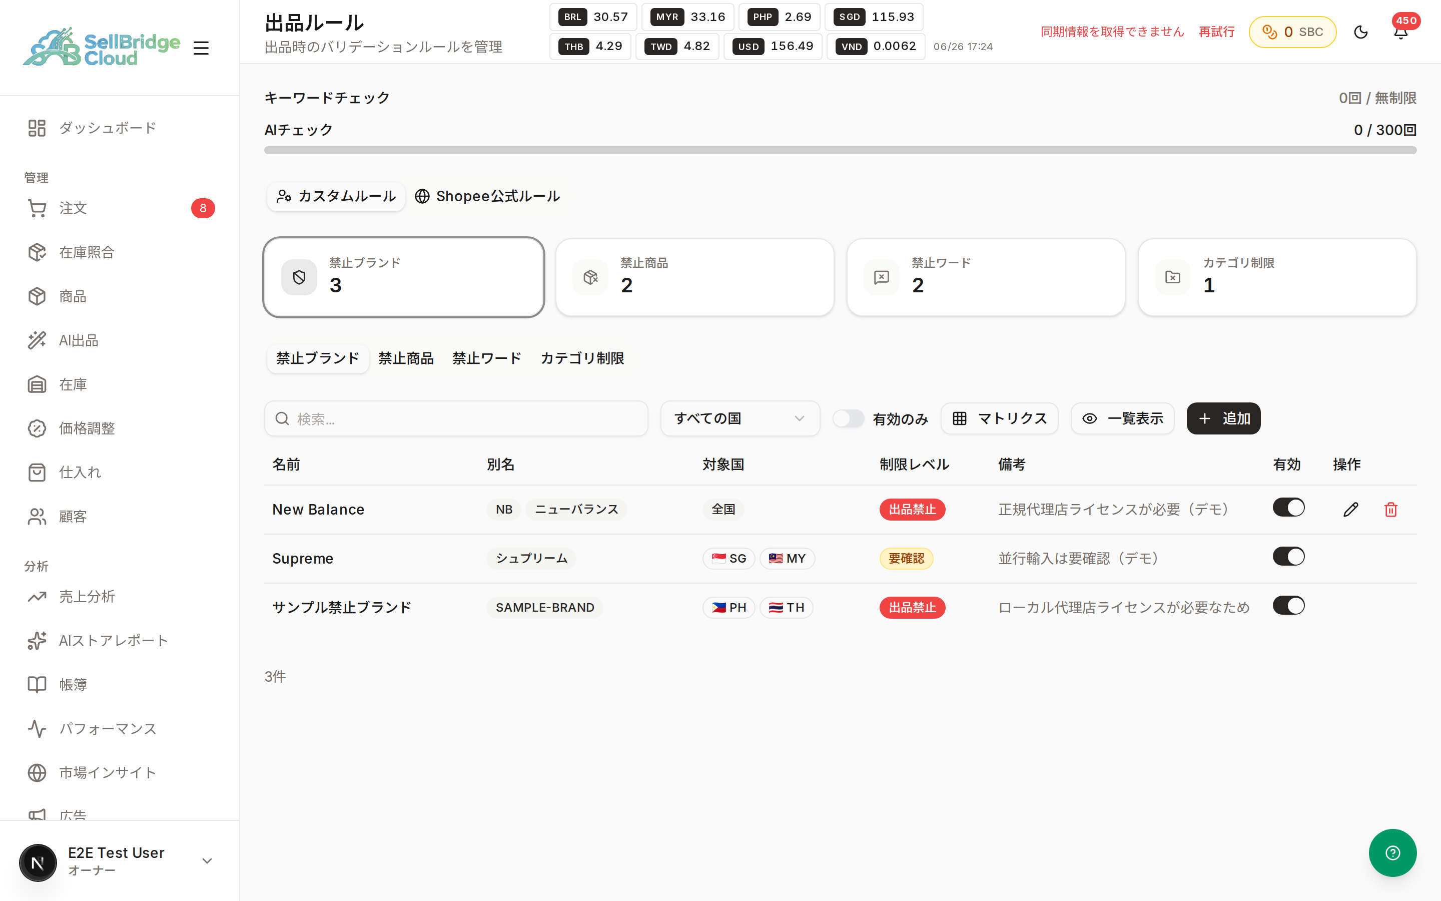The height and width of the screenshot is (901, 1441).
Task: Open 注文 orders page
Action: point(119,208)
